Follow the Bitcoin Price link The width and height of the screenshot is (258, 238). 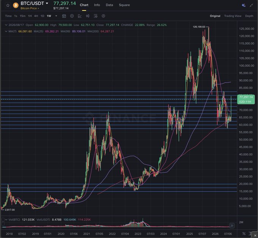(30, 8)
